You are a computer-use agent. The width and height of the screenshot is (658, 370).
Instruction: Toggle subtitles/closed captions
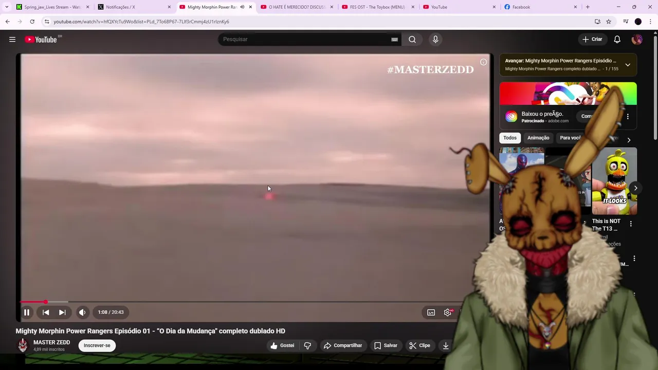[x=431, y=312]
